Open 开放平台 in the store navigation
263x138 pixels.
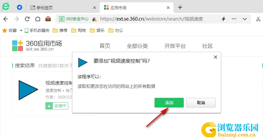pos(175,46)
